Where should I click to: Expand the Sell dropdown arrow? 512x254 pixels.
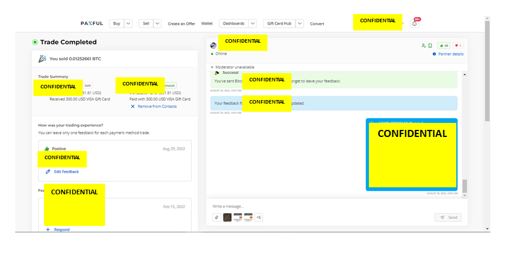[157, 23]
